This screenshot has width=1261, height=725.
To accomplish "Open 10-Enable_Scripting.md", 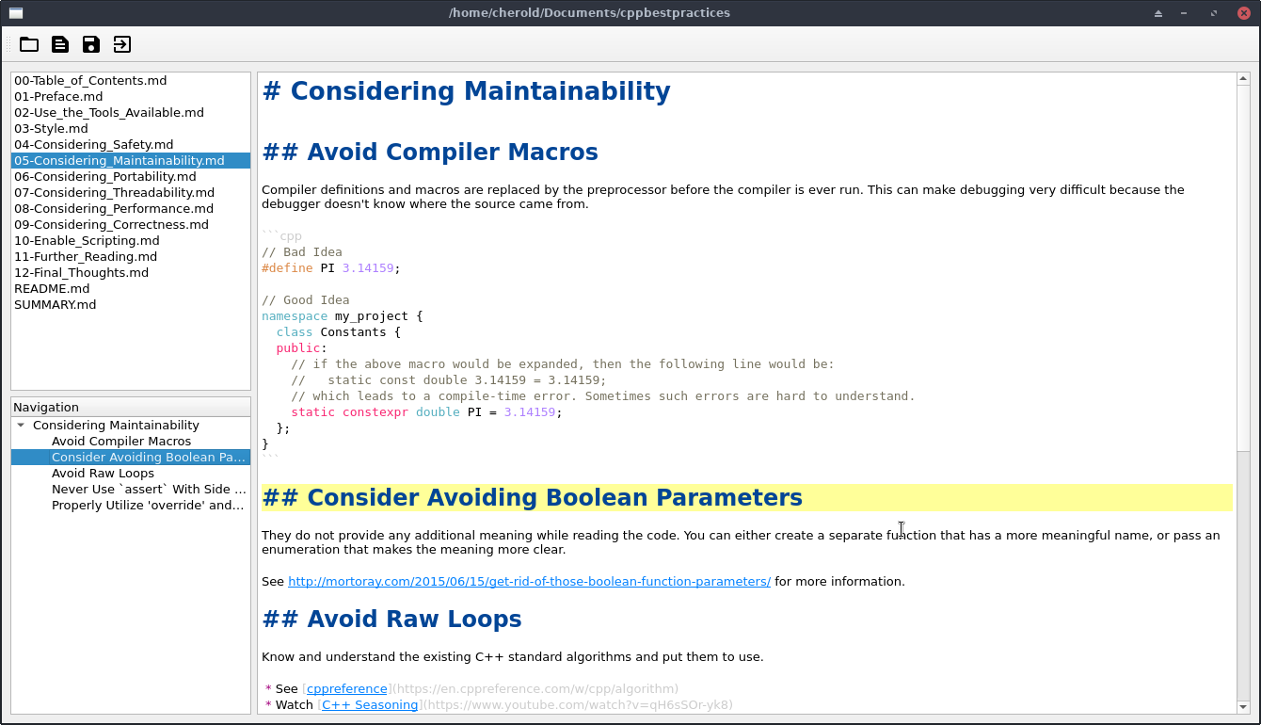I will (x=131, y=241).
